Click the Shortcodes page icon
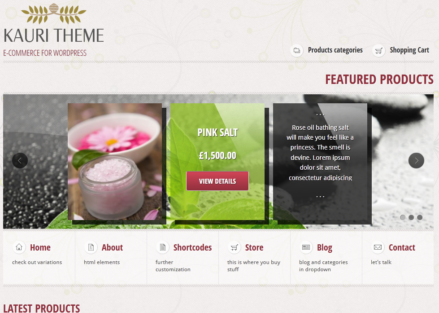 click(163, 247)
